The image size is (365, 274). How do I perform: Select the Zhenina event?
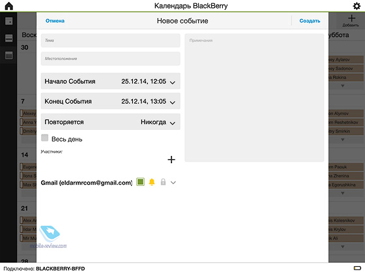point(346,175)
